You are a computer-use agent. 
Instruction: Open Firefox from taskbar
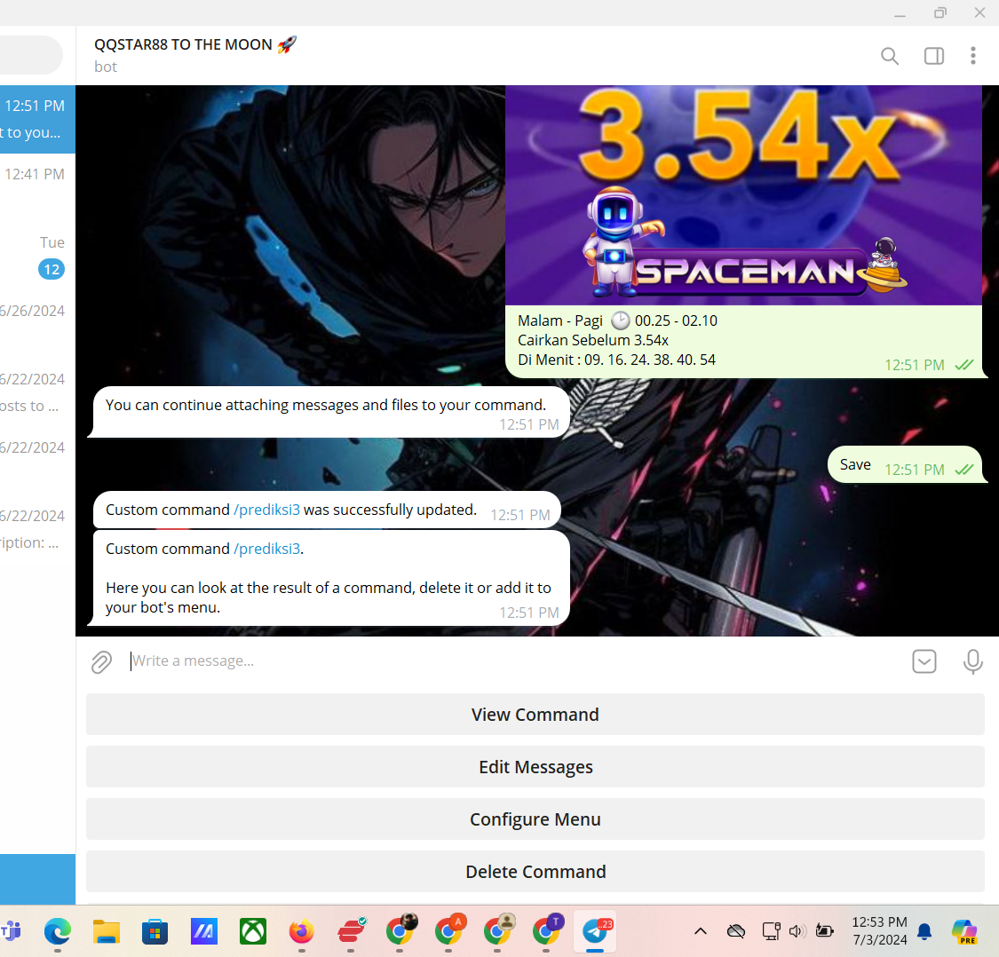(301, 931)
